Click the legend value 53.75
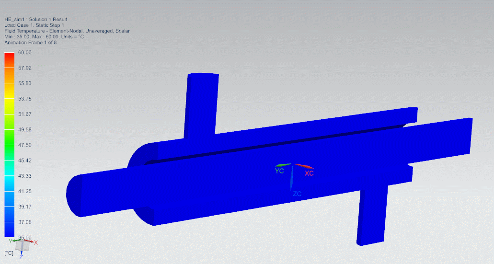Screen dimensions: 494x264 click(24, 99)
